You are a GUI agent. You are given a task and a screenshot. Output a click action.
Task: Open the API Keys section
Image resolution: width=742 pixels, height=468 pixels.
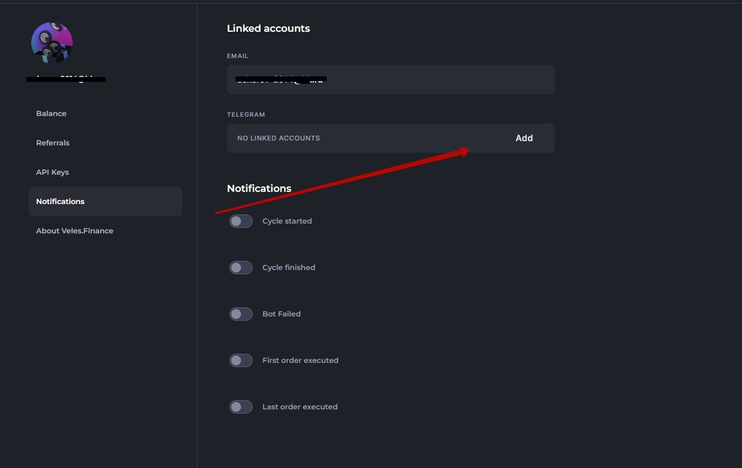[x=52, y=172]
